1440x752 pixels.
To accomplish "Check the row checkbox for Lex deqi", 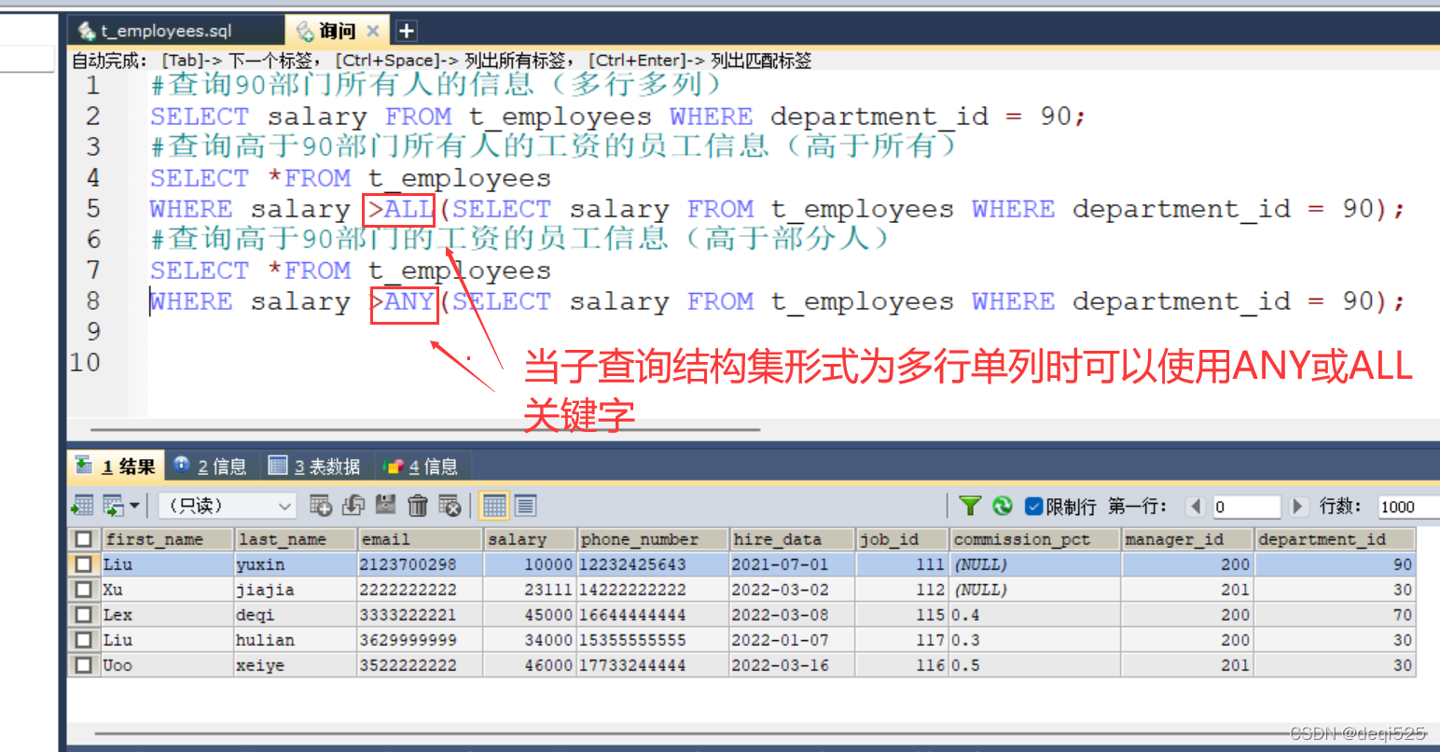I will pyautogui.click(x=84, y=615).
